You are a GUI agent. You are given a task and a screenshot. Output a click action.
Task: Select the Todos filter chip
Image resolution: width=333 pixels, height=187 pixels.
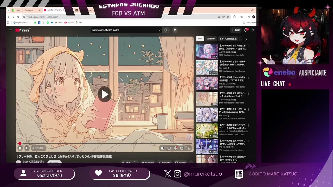coord(200,39)
